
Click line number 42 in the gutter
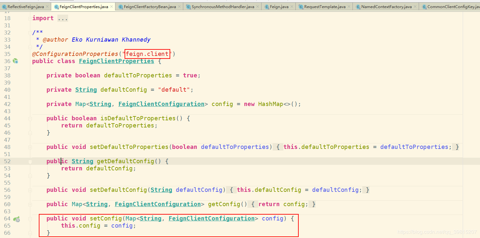coord(7,104)
